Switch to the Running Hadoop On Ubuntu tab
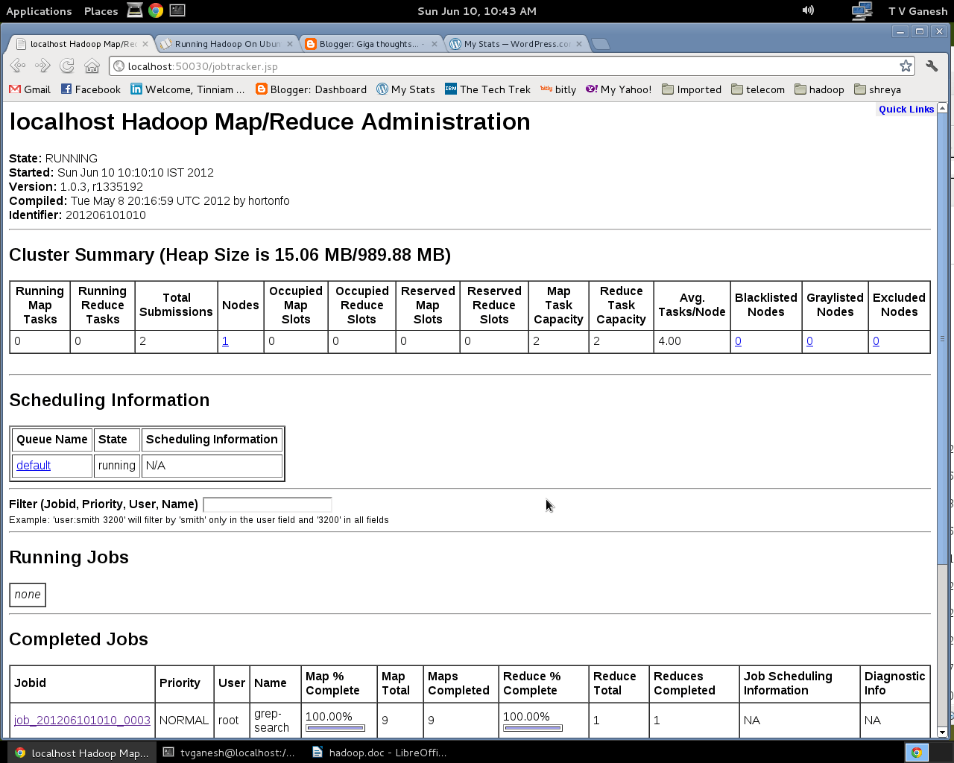This screenshot has height=763, width=954. pos(228,44)
